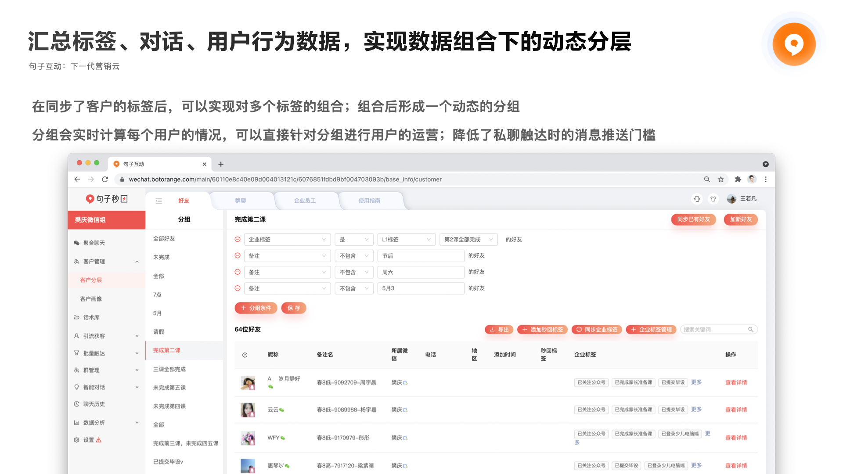843x474 pixels.
Task: Click the 同步已有好友 button
Action: [x=693, y=219]
